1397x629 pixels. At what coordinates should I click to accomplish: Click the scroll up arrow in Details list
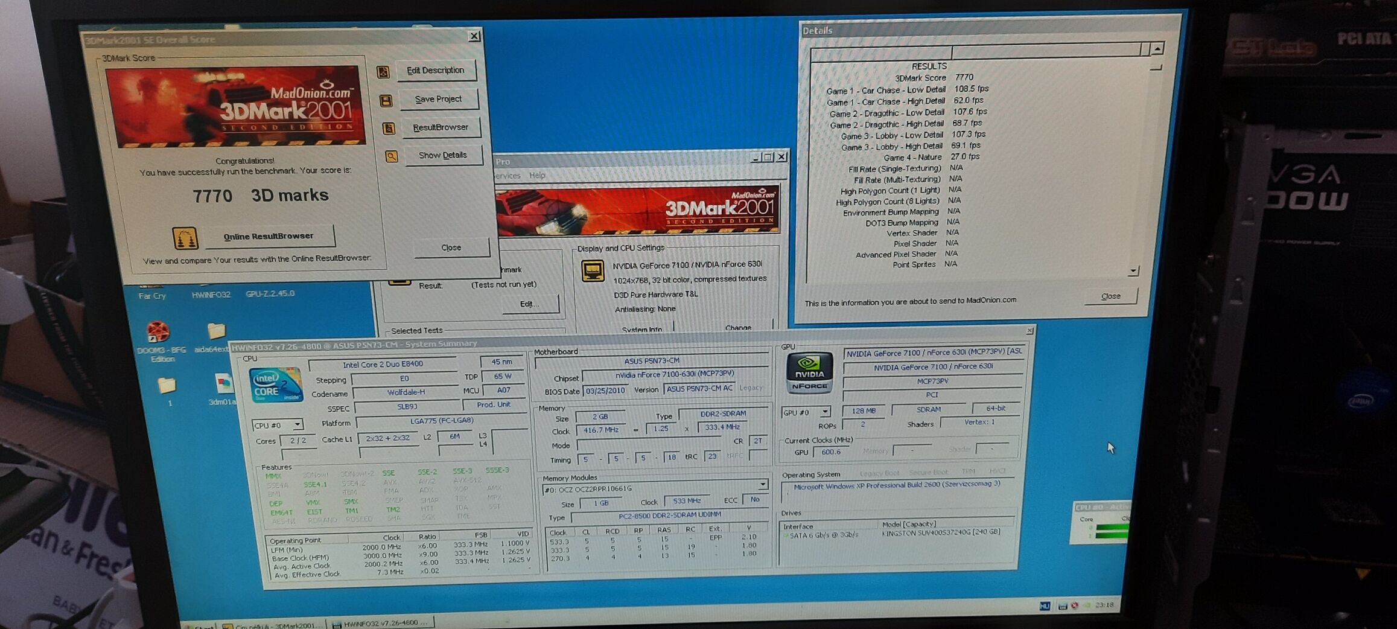1157,48
